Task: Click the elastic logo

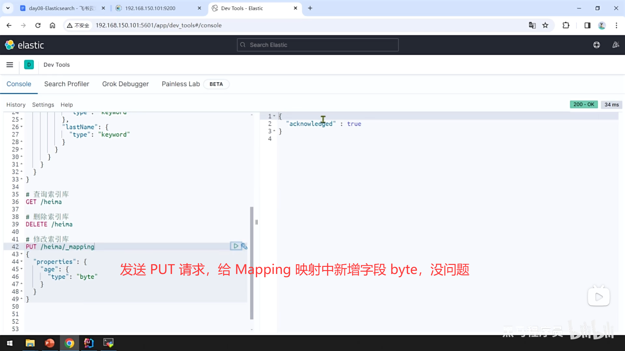Action: [x=24, y=45]
